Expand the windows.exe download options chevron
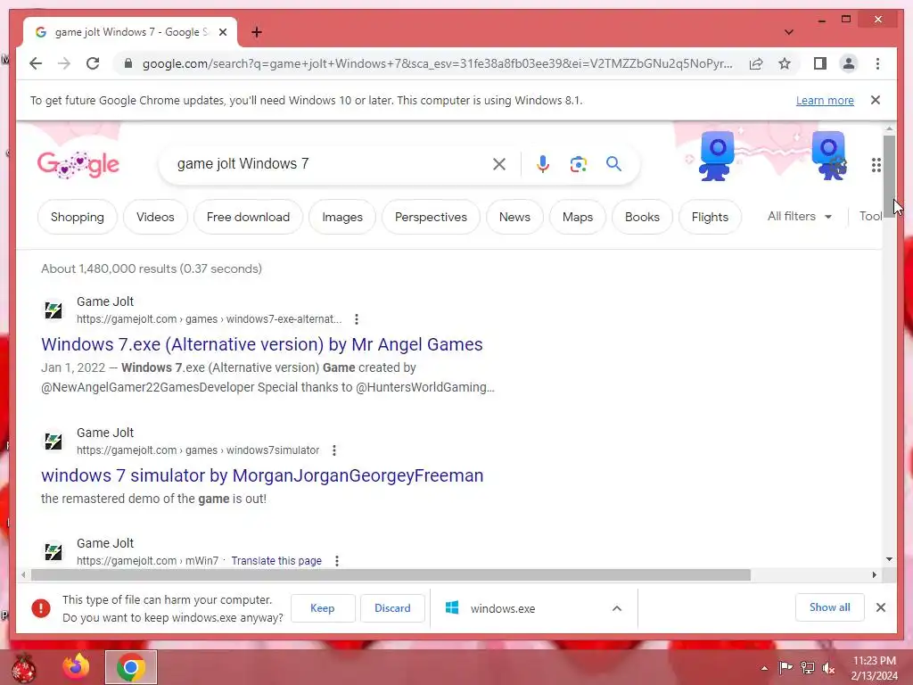The width and height of the screenshot is (913, 685). point(617,608)
